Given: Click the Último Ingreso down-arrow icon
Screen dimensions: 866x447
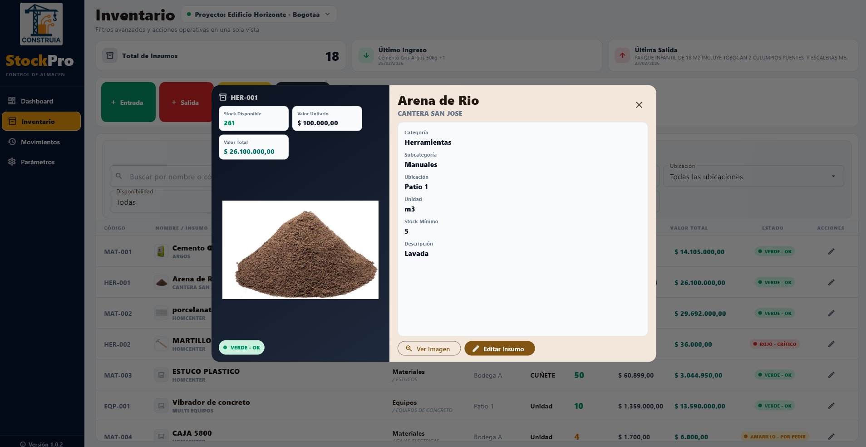Looking at the screenshot, I should (x=366, y=56).
